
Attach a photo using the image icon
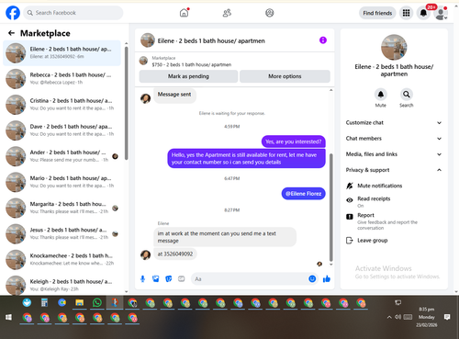click(156, 278)
